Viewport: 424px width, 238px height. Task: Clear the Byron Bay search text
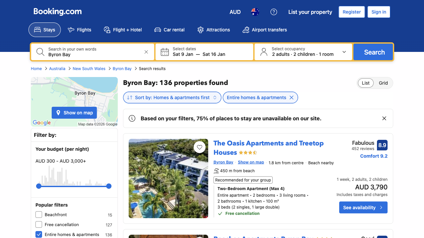146,52
